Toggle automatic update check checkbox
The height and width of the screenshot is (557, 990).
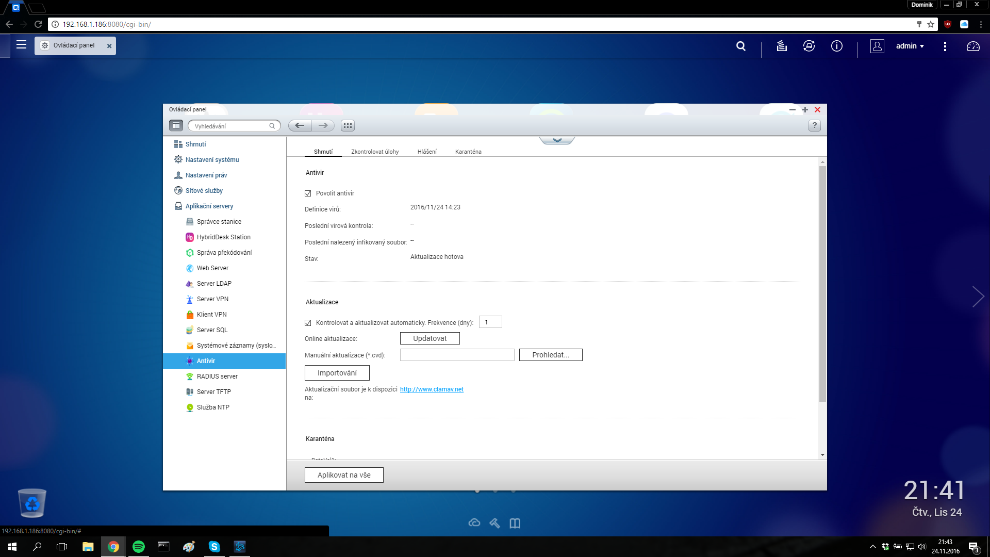coord(308,323)
